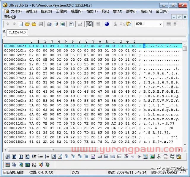Click the HTML checkbox insert icon

pos(132,157)
